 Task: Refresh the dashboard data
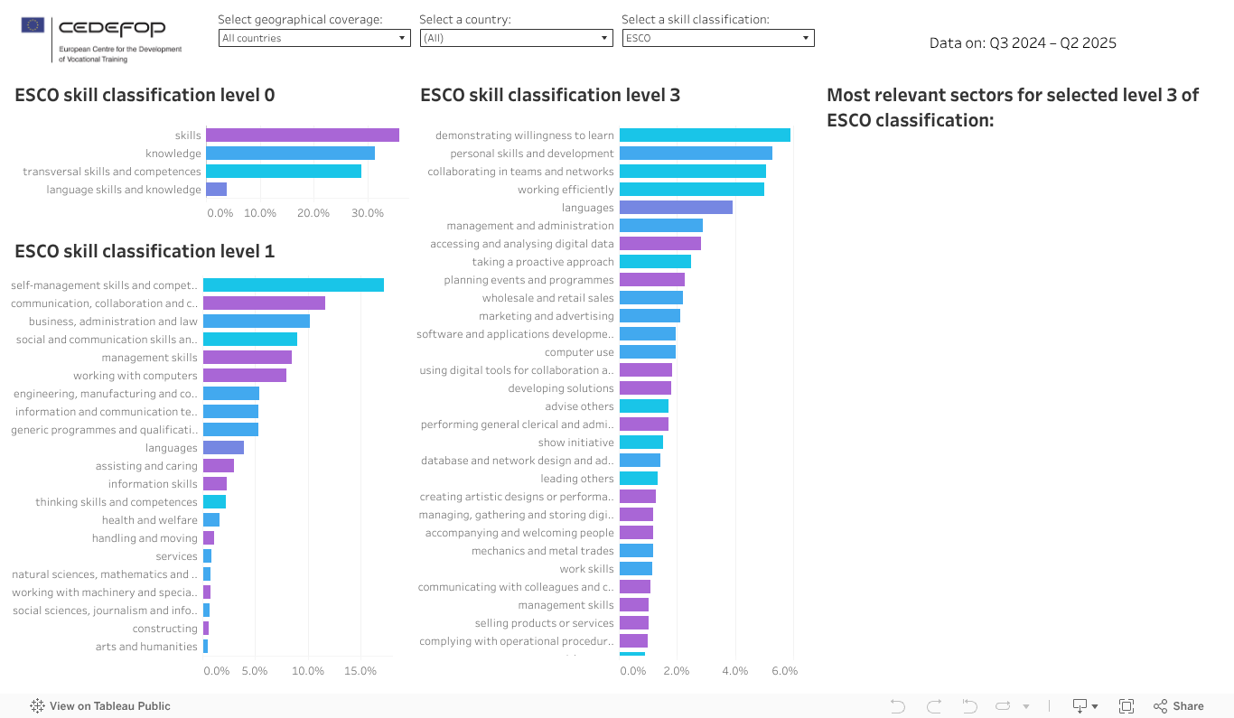[1005, 705]
